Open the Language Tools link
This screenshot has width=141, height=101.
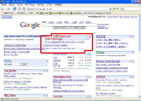tap(103, 28)
